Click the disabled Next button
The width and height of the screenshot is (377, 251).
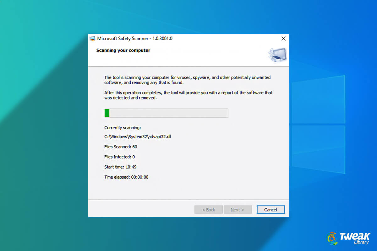[x=238, y=210]
